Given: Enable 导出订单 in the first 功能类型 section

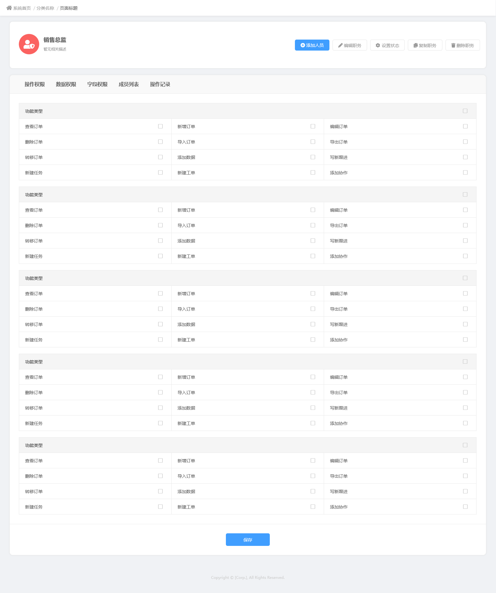Looking at the screenshot, I should [465, 142].
